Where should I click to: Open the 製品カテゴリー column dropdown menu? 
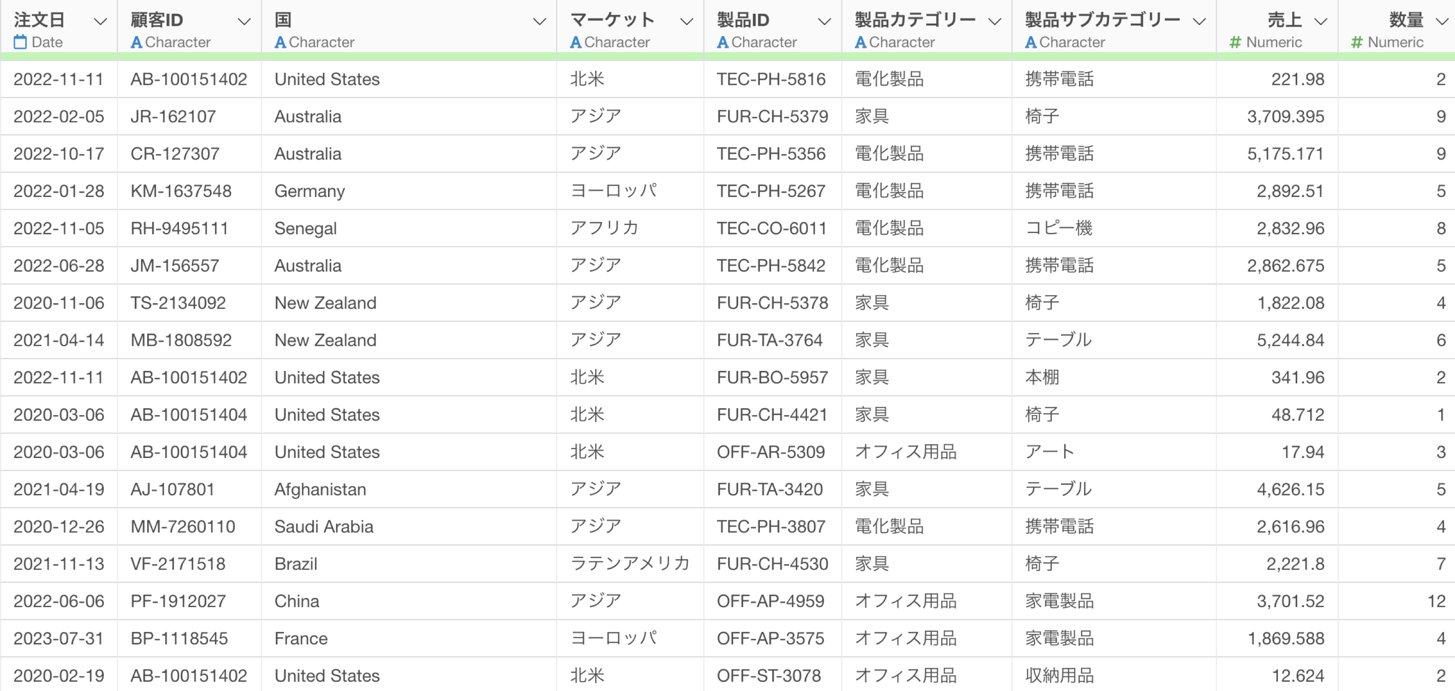coord(995,22)
